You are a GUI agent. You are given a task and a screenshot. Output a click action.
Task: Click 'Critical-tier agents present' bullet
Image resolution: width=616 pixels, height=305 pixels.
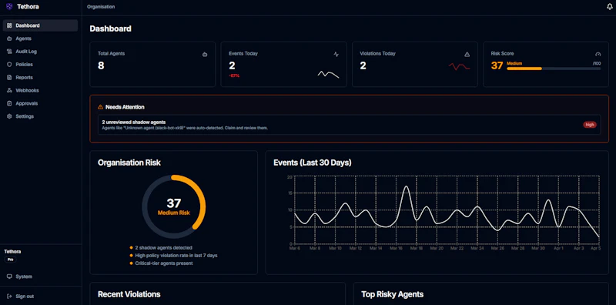pos(164,263)
